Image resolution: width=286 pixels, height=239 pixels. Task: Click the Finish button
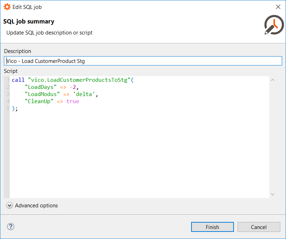click(212, 227)
